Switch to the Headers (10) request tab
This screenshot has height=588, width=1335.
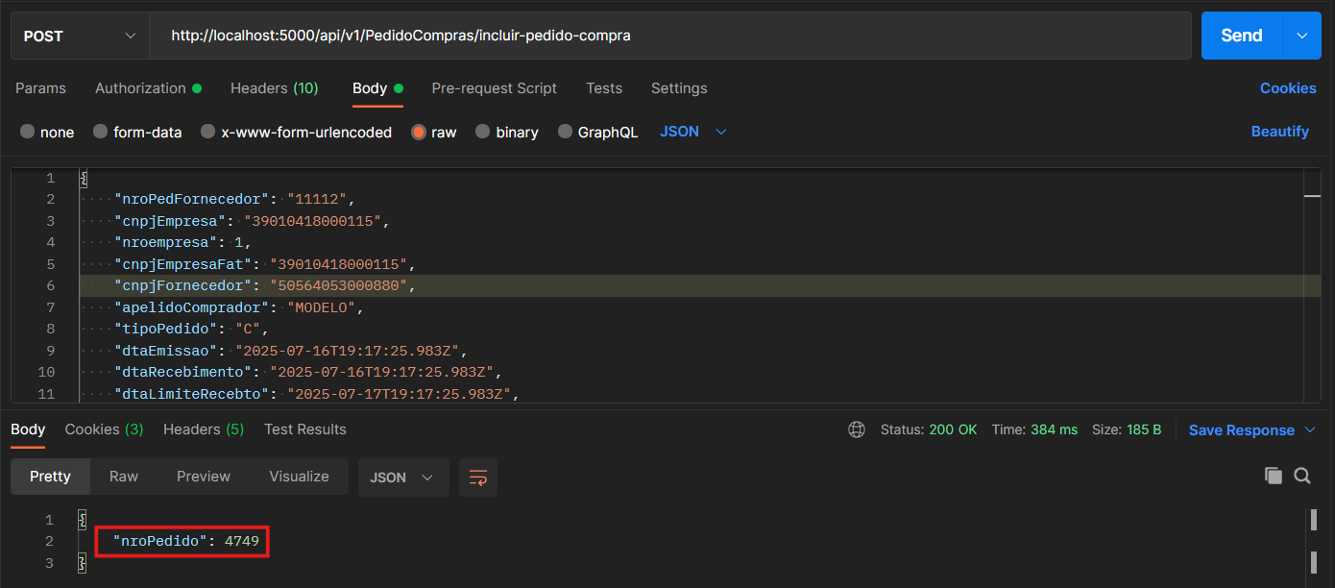[x=274, y=88]
